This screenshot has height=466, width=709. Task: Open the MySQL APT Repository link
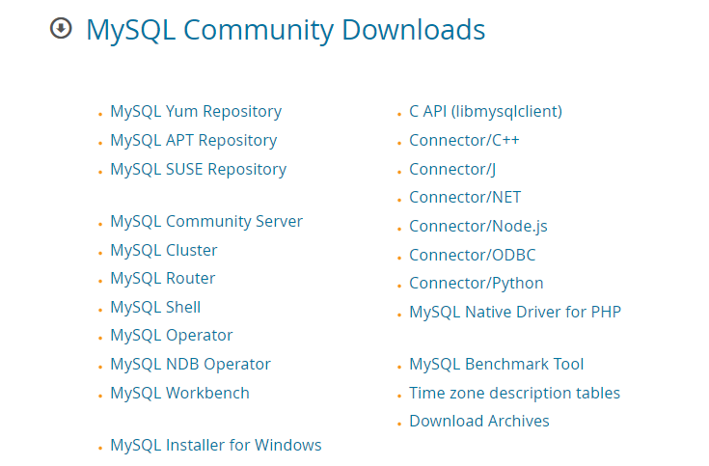pyautogui.click(x=194, y=140)
